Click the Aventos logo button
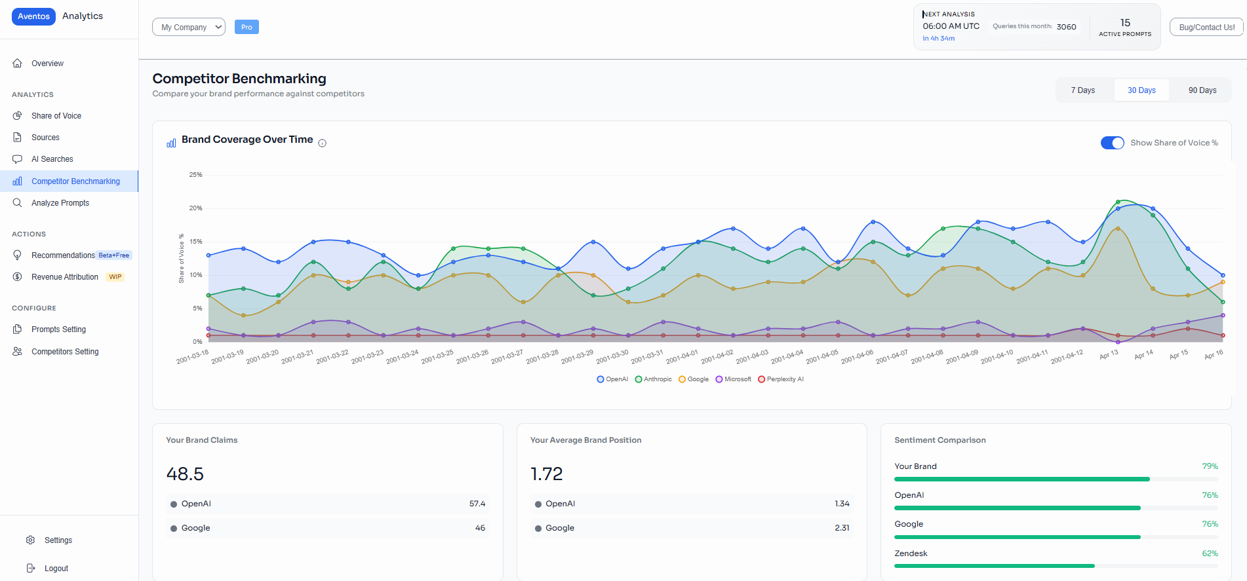The height and width of the screenshot is (581, 1247). (x=33, y=16)
